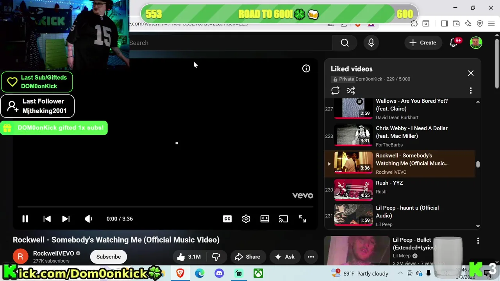
Task: Open the Brave VPN shield icon
Action: pos(480,24)
